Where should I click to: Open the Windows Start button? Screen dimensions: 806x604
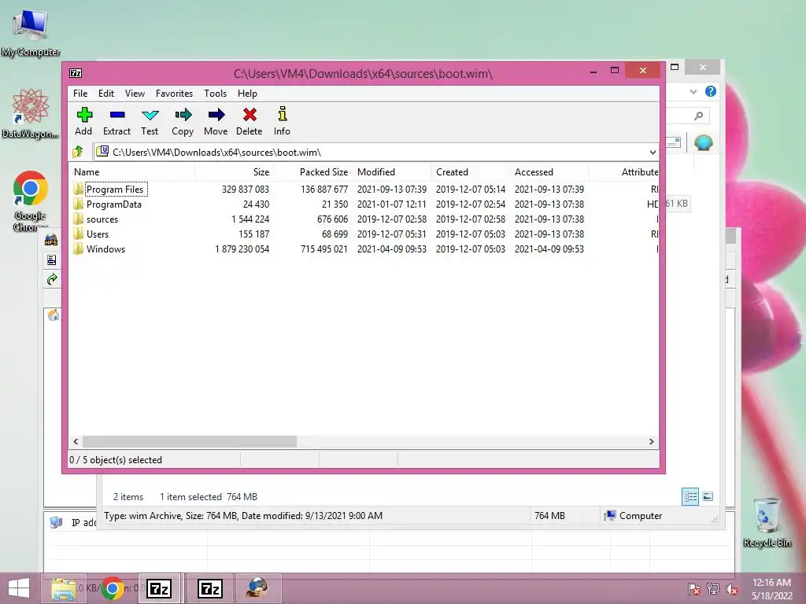(19, 588)
